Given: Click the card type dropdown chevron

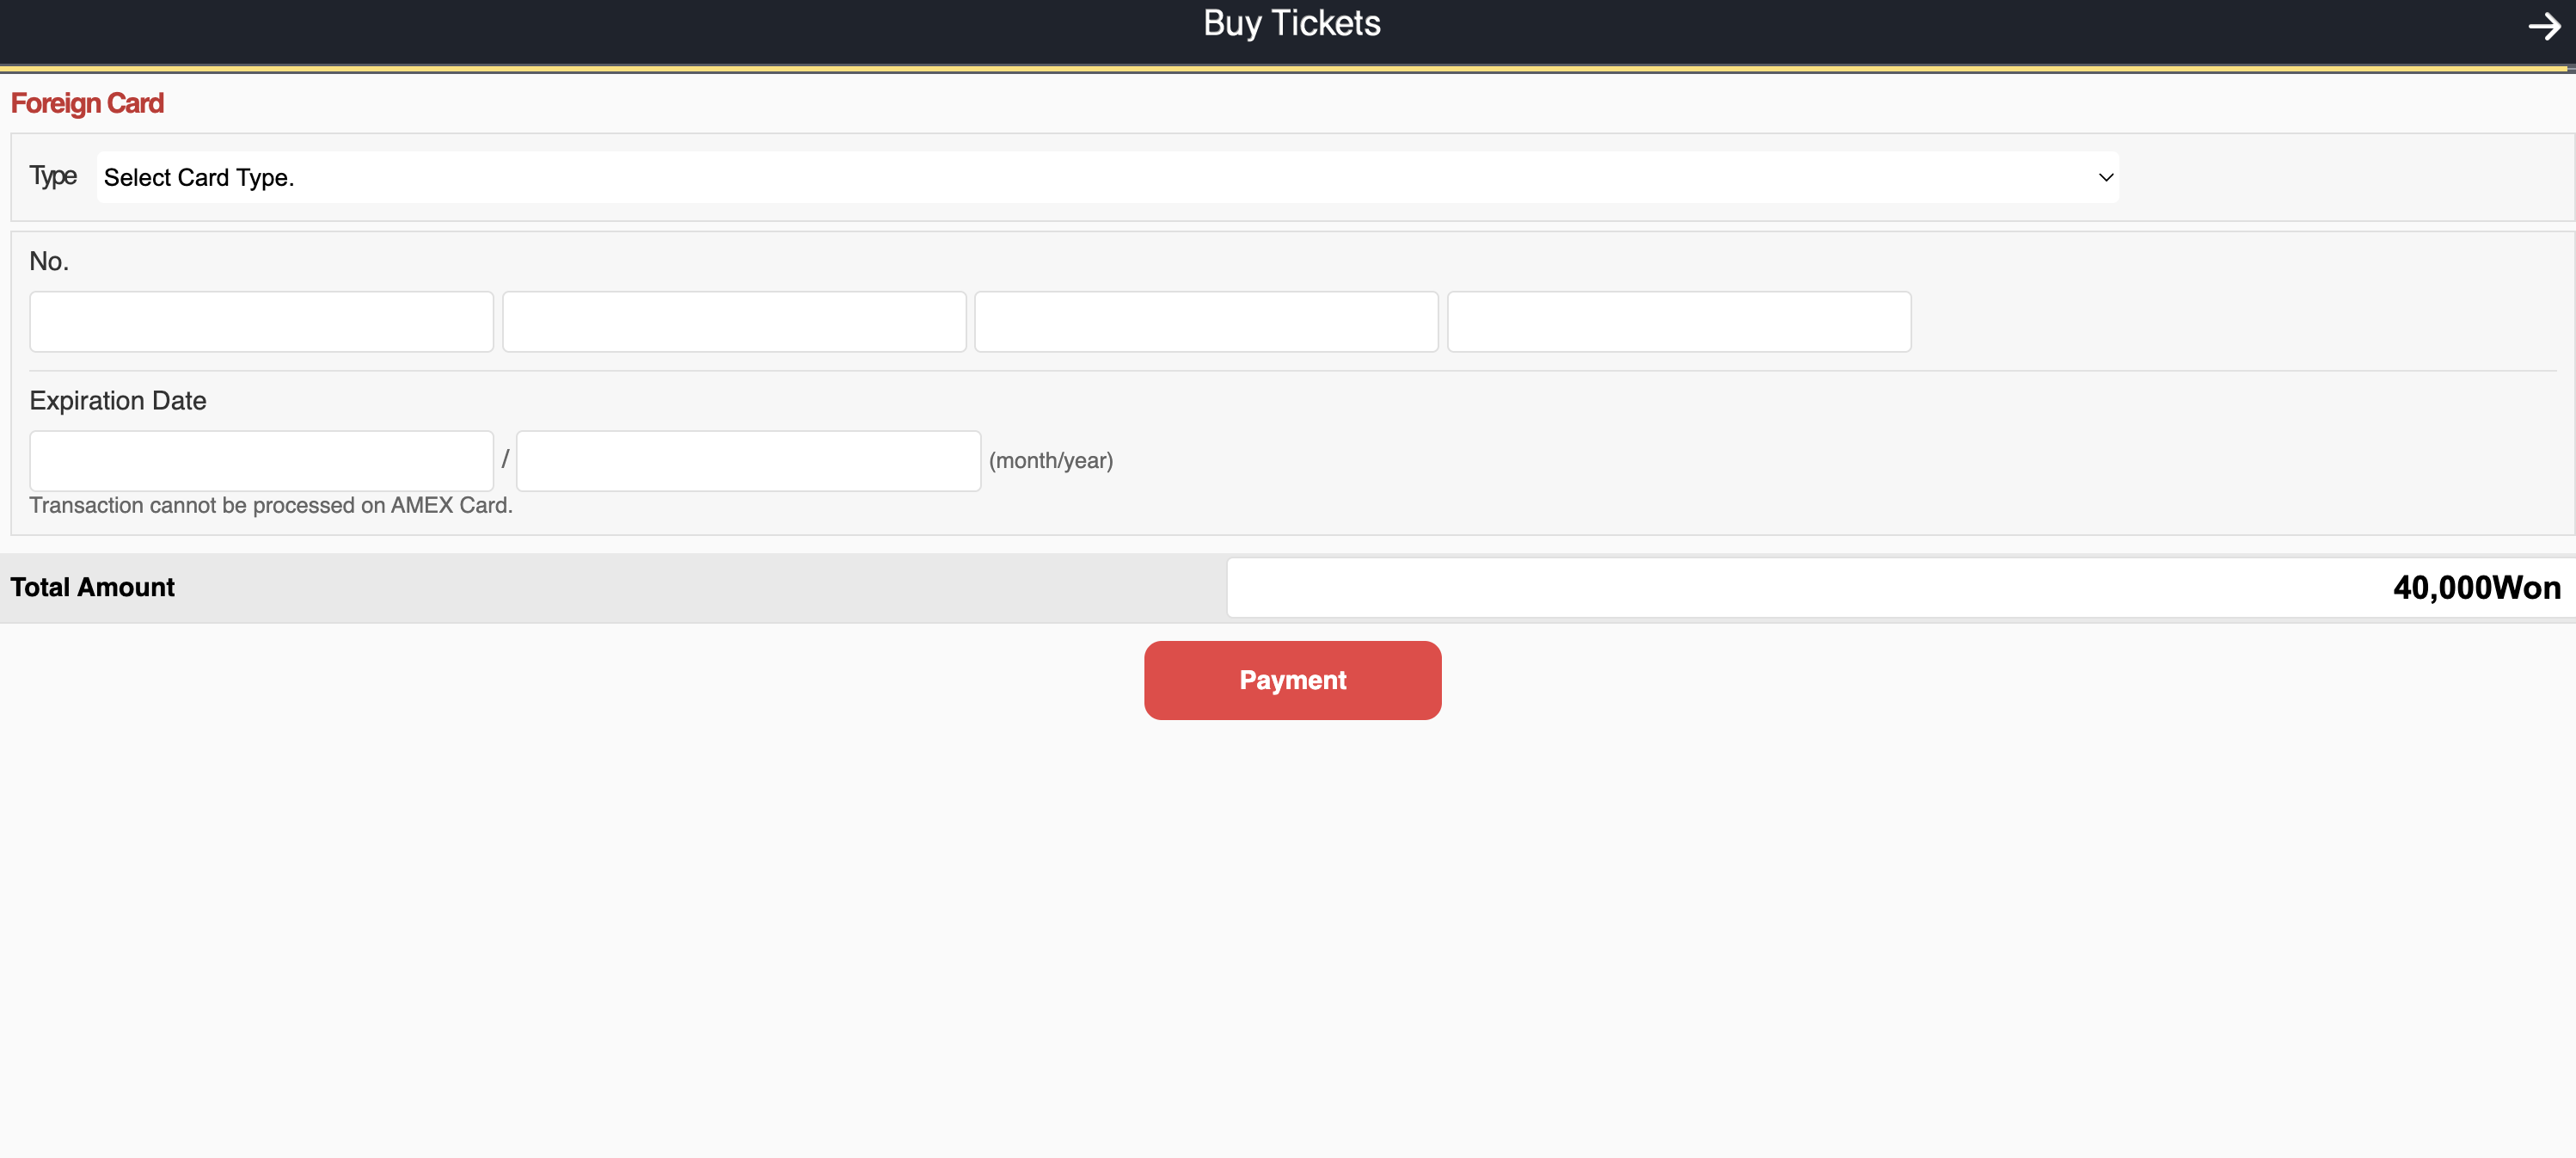Looking at the screenshot, I should pos(2105,177).
